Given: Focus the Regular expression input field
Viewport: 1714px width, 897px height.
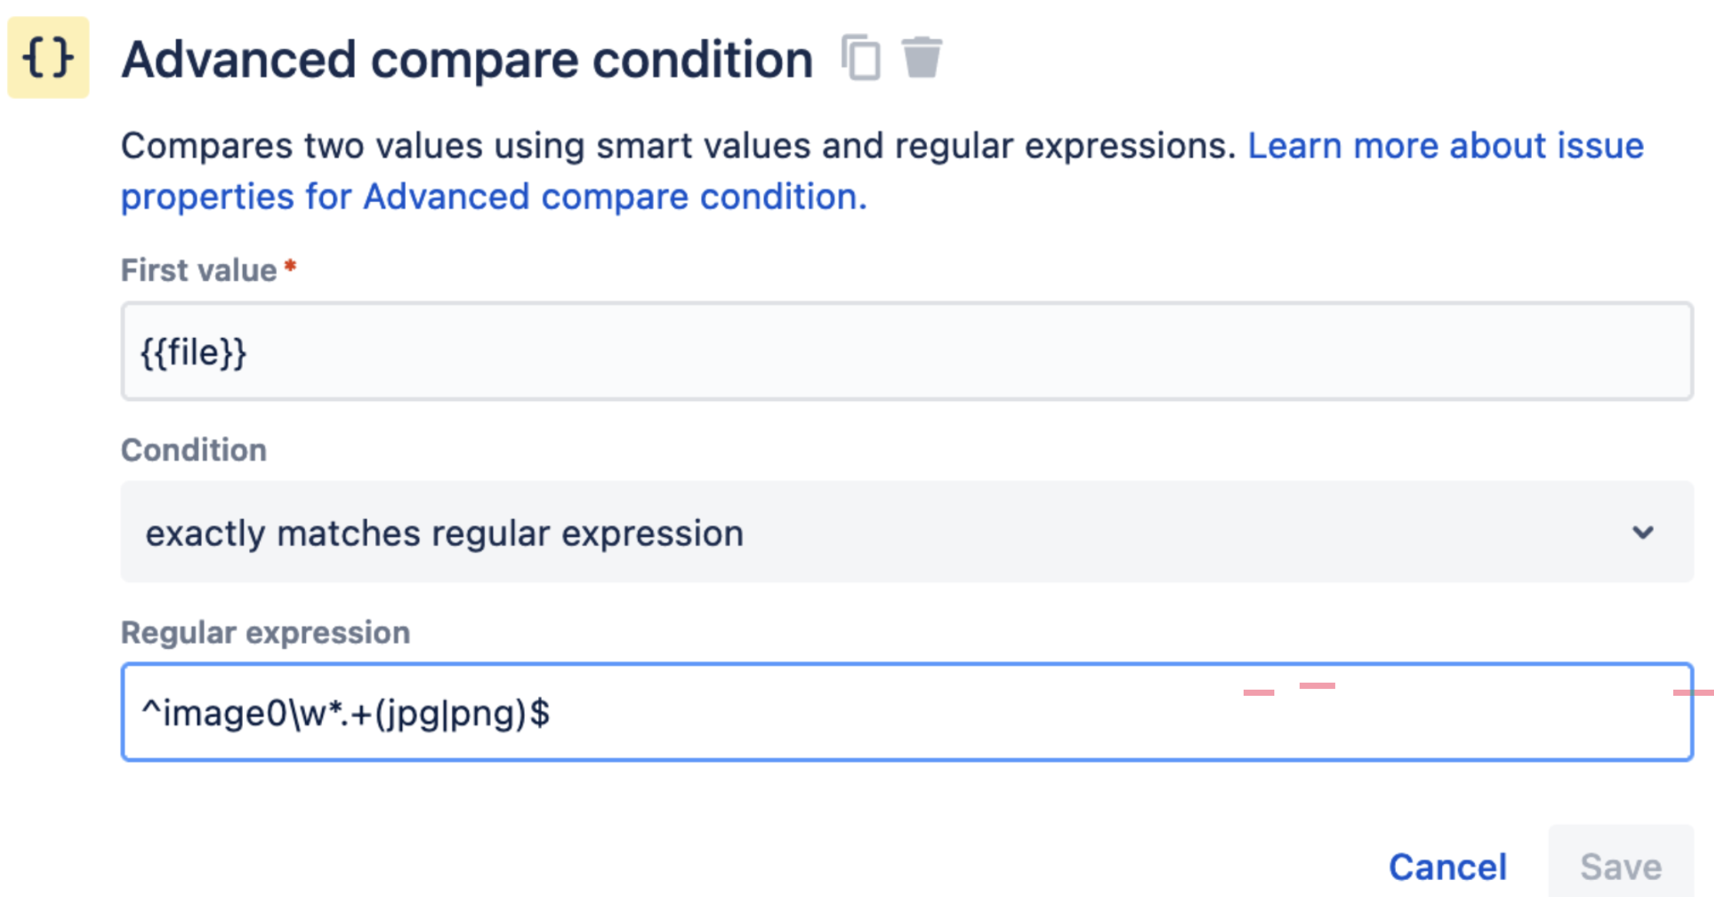Looking at the screenshot, I should 907,712.
